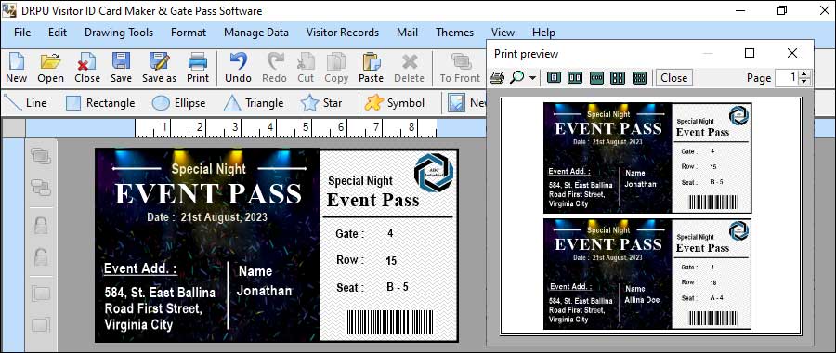The width and height of the screenshot is (836, 353).
Task: Increase the Page number with up arrow
Action: [804, 74]
